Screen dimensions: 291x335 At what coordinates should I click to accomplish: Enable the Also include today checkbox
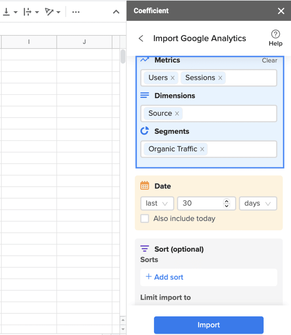click(145, 219)
